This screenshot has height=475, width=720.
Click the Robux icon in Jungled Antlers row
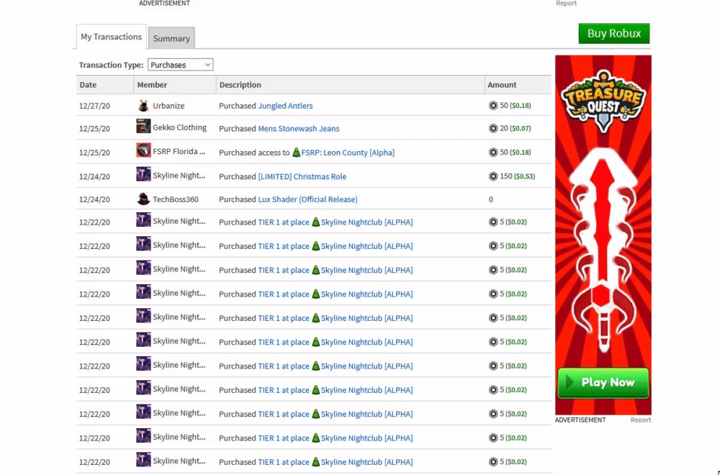(493, 106)
